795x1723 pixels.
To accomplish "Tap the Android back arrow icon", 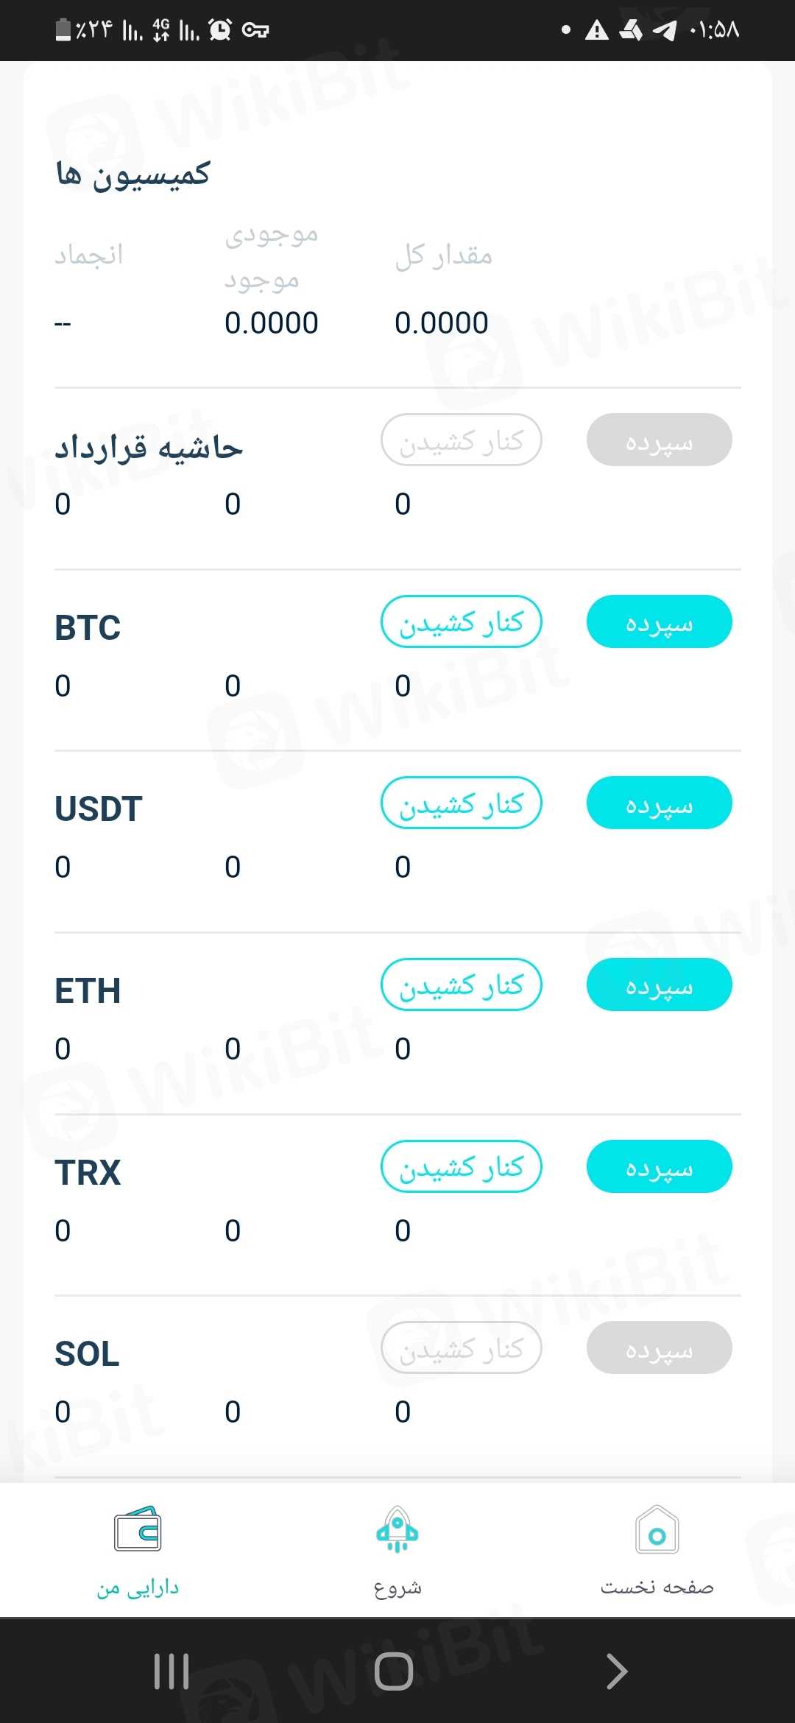I will pyautogui.click(x=617, y=1671).
